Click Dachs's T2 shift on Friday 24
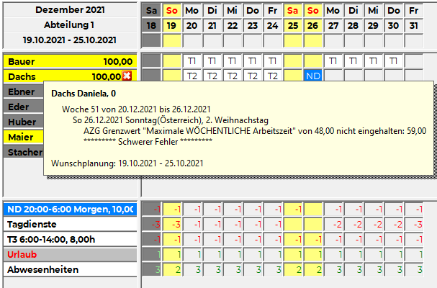 click(272, 76)
